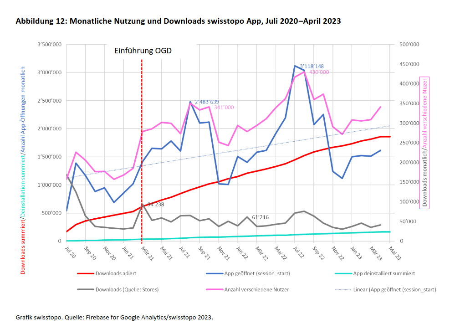Click the 430'000 pink data label
460x329 pixels.
pos(319,72)
